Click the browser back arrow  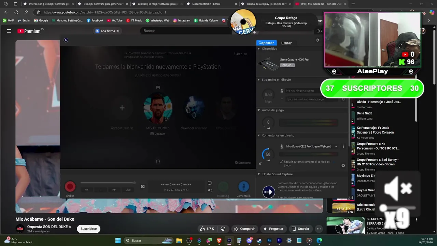[6, 12]
